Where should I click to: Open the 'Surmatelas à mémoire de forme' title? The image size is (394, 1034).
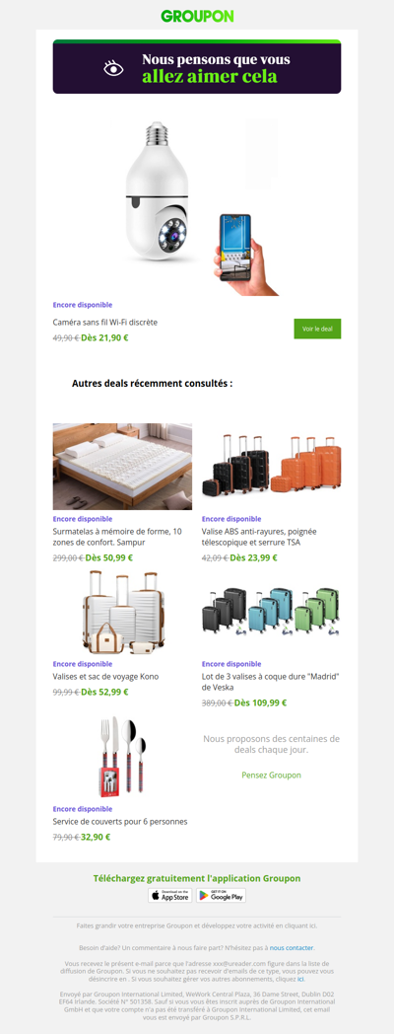(x=117, y=537)
